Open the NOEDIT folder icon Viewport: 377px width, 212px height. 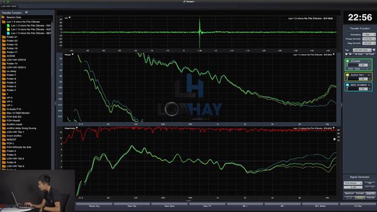[x=4, y=140]
